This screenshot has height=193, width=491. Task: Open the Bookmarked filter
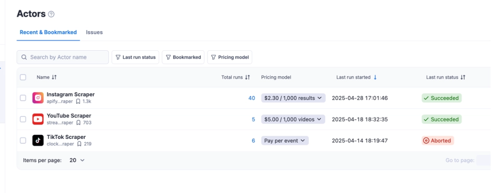point(183,57)
